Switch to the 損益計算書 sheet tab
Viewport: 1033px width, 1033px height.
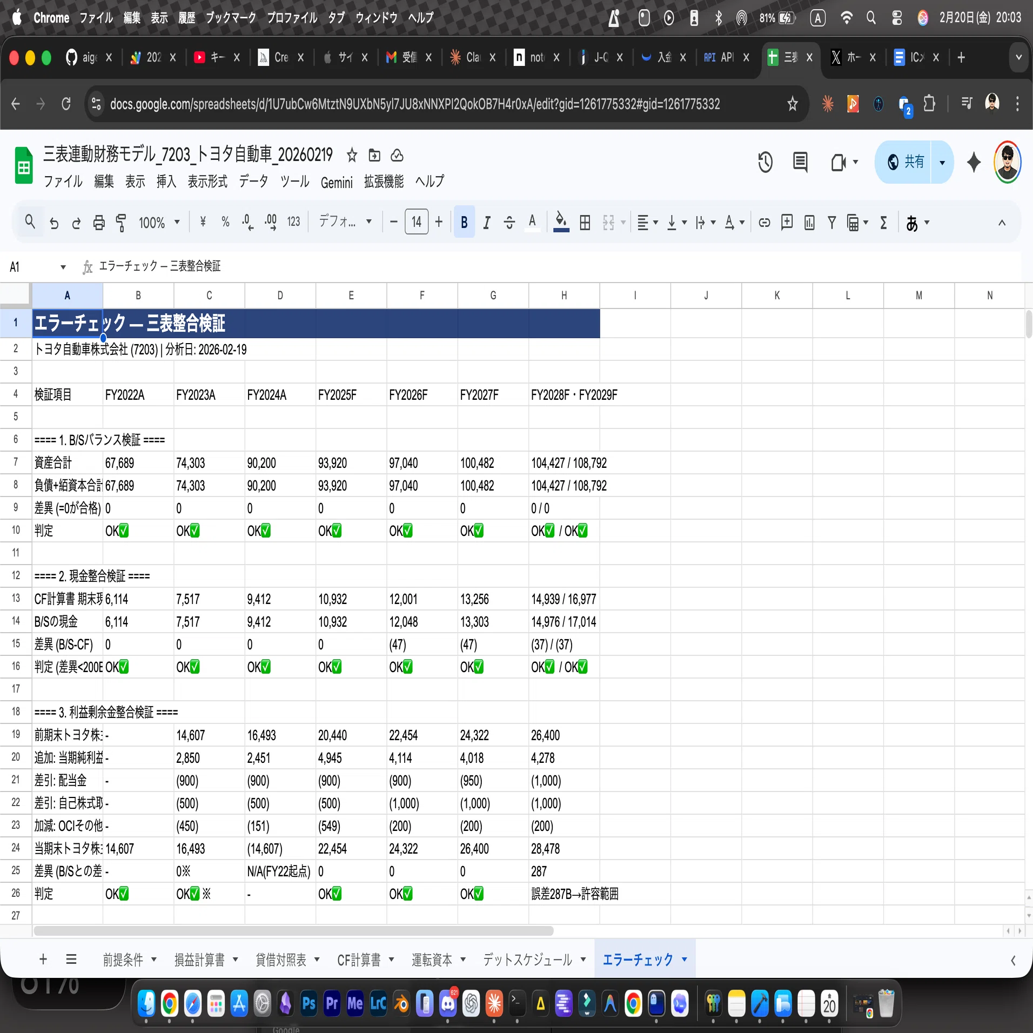click(x=199, y=960)
